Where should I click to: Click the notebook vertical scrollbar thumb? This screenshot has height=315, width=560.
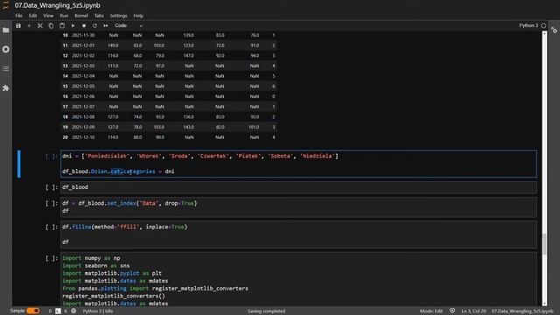(x=544, y=243)
